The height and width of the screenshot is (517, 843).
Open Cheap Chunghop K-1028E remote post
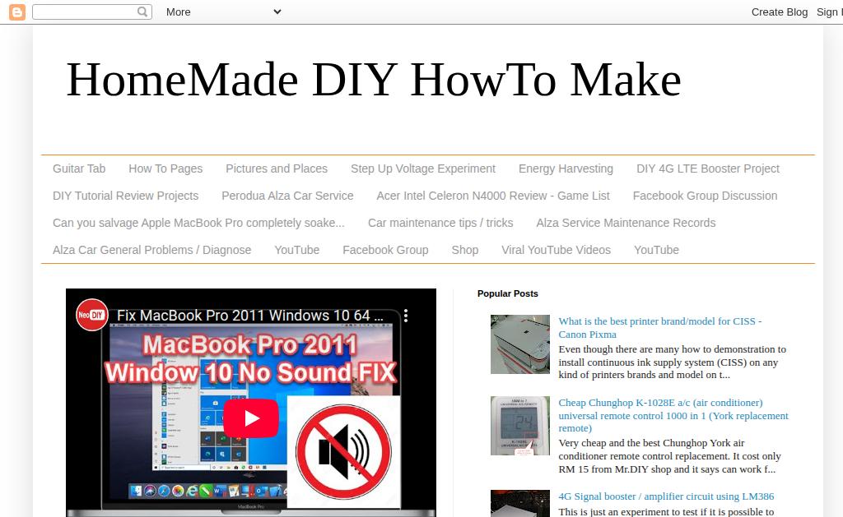[x=673, y=415]
